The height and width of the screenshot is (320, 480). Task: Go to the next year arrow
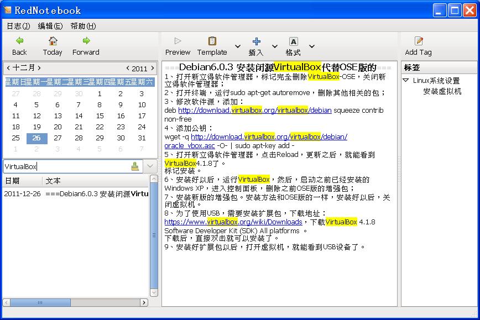[153, 68]
